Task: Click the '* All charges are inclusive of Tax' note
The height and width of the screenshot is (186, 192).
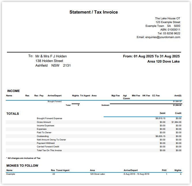Action: pos(23,158)
